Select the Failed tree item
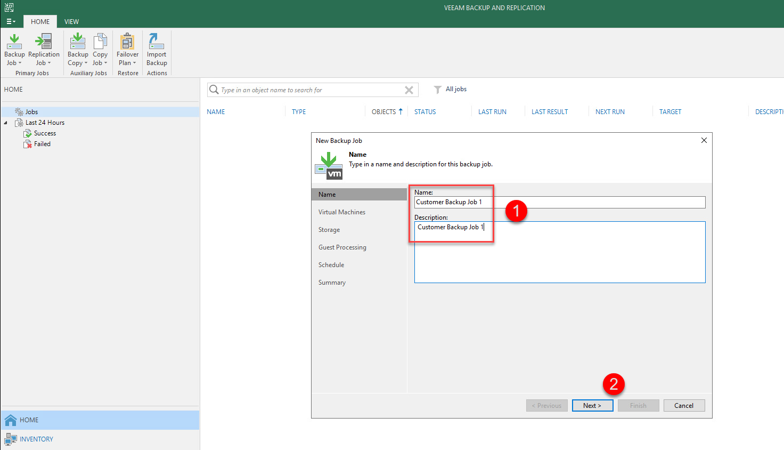Screen dimensions: 784x450 click(42, 144)
